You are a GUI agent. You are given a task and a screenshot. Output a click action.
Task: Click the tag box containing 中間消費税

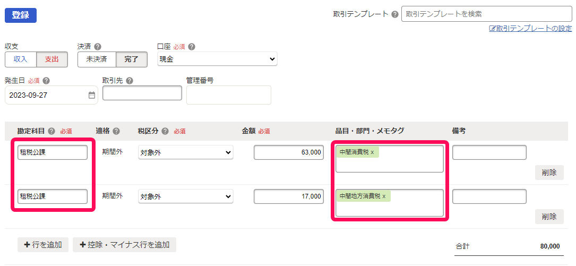[389, 159]
